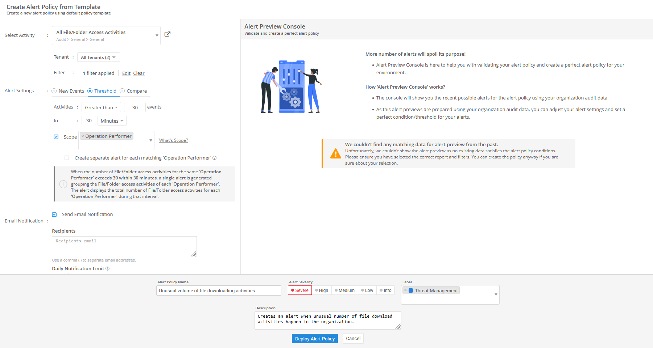Open the All Tenants dropdown

pyautogui.click(x=98, y=57)
